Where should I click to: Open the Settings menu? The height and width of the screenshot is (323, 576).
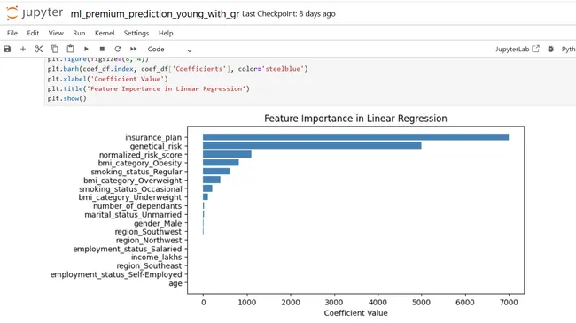pos(136,33)
